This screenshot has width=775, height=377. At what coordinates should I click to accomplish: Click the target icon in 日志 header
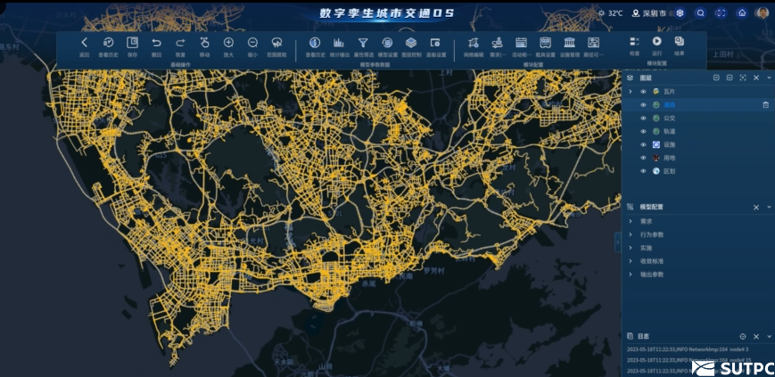click(742, 337)
